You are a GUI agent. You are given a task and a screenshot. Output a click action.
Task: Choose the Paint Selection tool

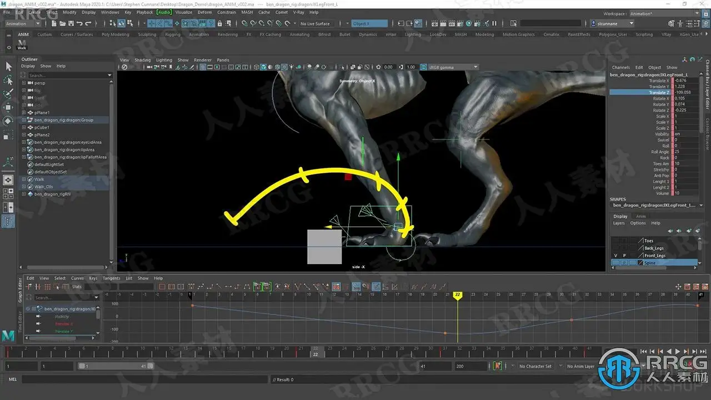[8, 93]
